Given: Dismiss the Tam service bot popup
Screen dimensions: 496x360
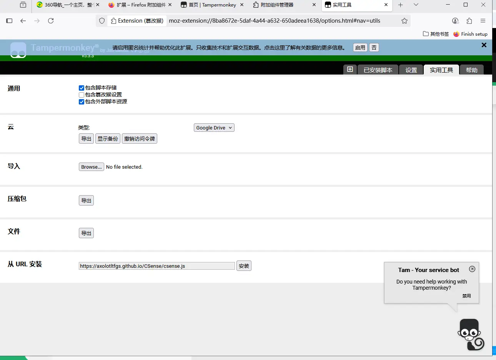Looking at the screenshot, I should point(472,269).
